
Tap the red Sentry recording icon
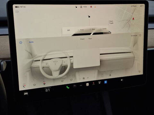pyautogui.click(x=91, y=7)
